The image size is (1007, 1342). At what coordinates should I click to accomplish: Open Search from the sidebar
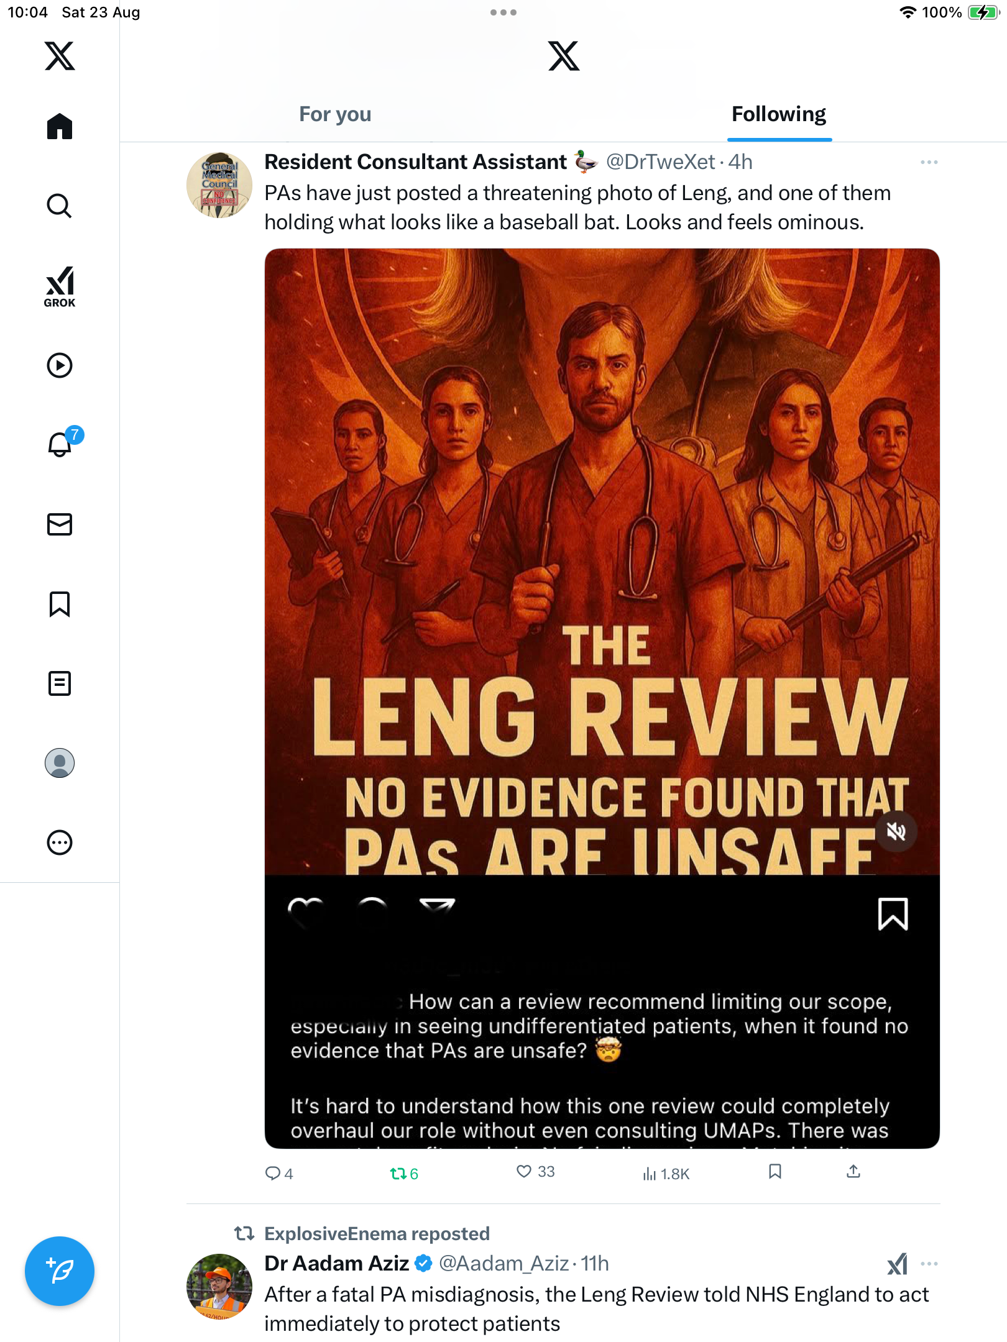click(x=60, y=206)
